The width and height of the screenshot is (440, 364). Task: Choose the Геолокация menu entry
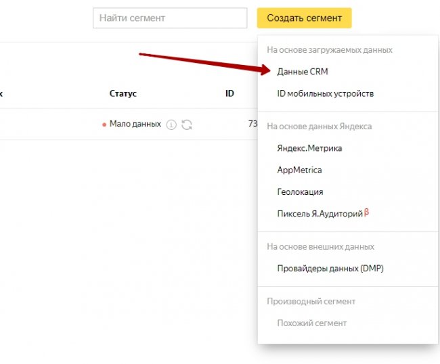pos(300,191)
